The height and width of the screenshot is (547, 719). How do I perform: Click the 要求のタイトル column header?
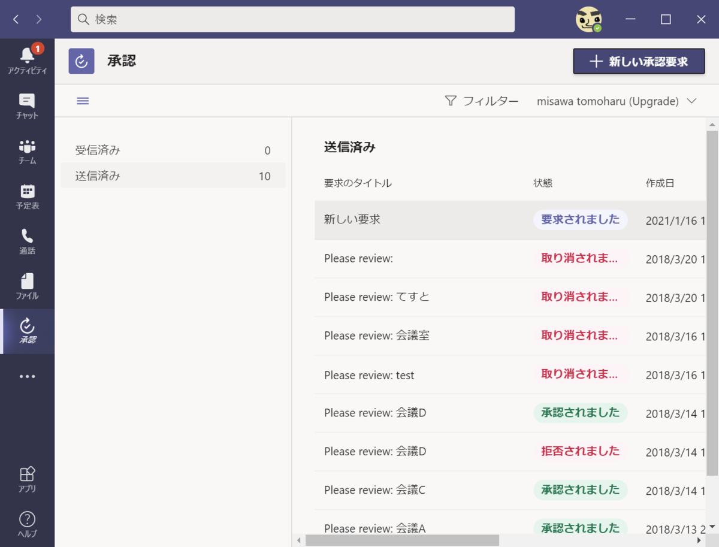click(x=358, y=183)
